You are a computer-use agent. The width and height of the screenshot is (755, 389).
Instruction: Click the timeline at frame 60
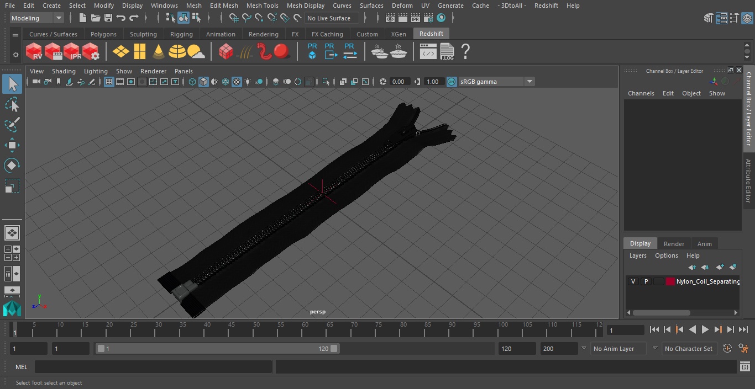305,330
